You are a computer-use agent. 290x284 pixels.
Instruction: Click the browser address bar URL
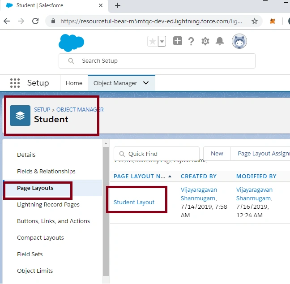pyautogui.click(x=151, y=22)
